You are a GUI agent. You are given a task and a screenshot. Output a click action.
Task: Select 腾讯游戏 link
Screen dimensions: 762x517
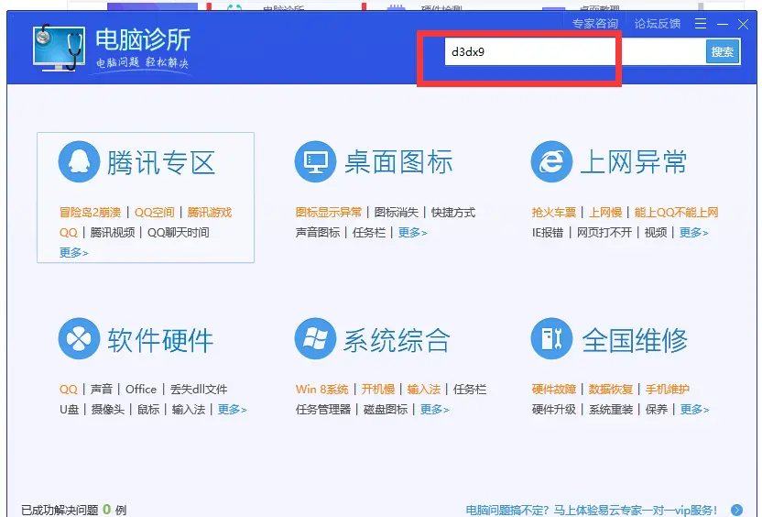pos(210,213)
